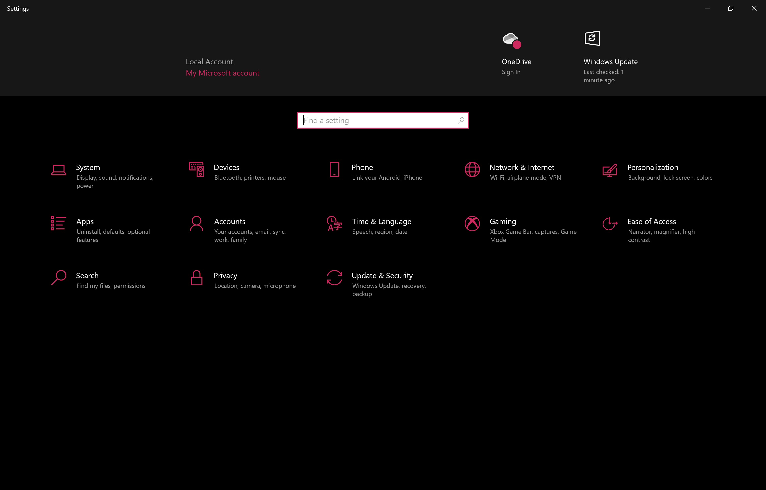This screenshot has height=490, width=766.
Task: Open the Apps list icon
Action: click(58, 223)
